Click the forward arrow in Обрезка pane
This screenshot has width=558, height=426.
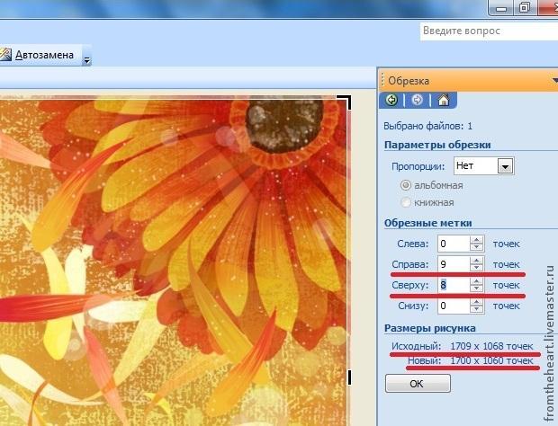click(x=417, y=100)
